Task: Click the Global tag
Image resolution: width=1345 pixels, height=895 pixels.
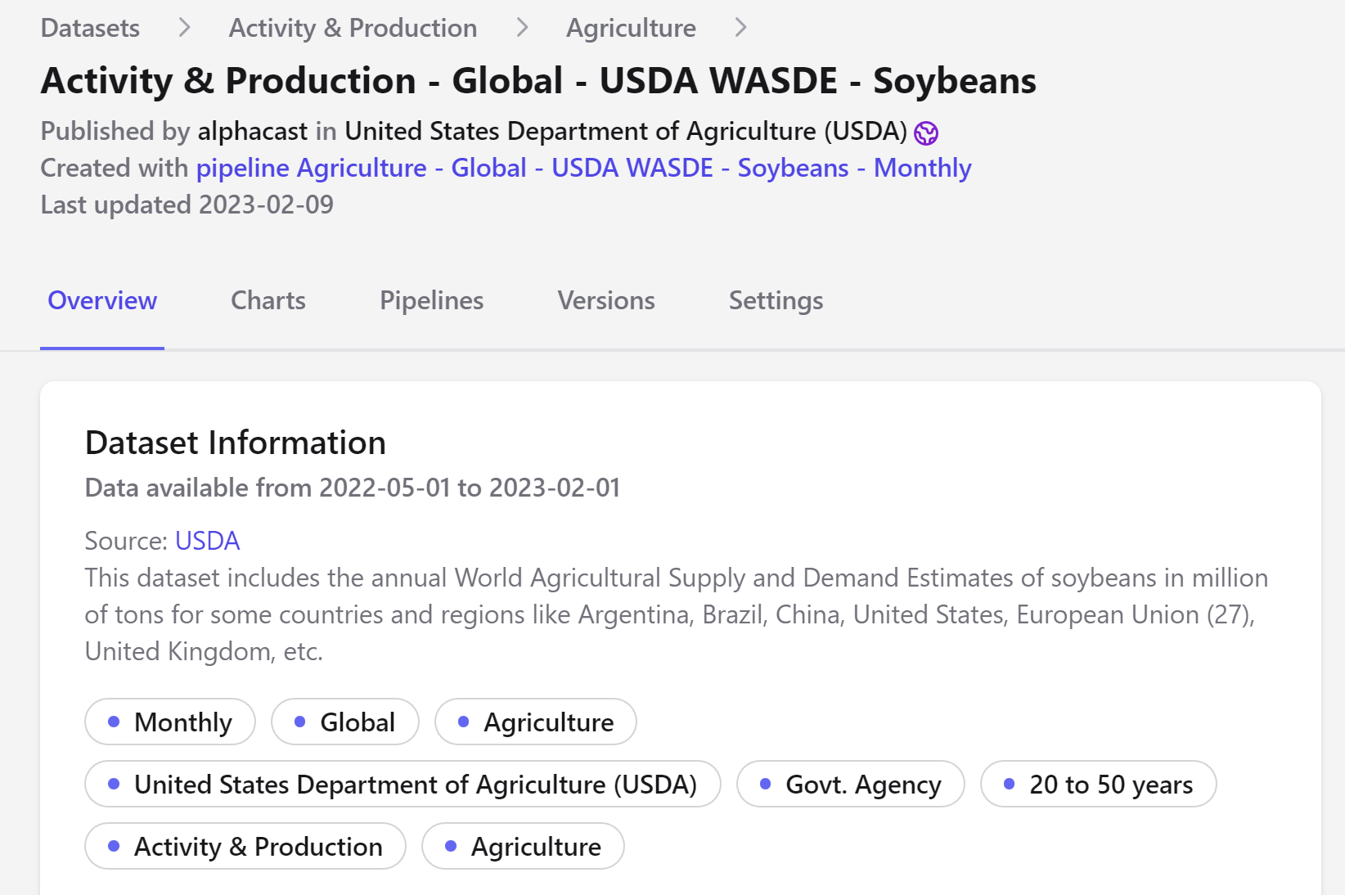Action: click(345, 722)
